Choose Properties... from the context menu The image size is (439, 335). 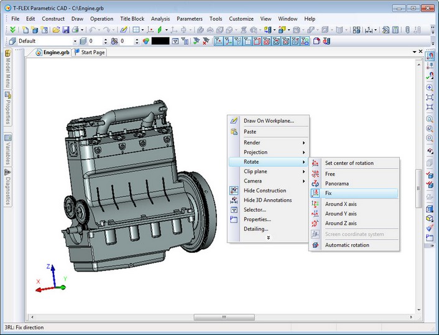257,219
